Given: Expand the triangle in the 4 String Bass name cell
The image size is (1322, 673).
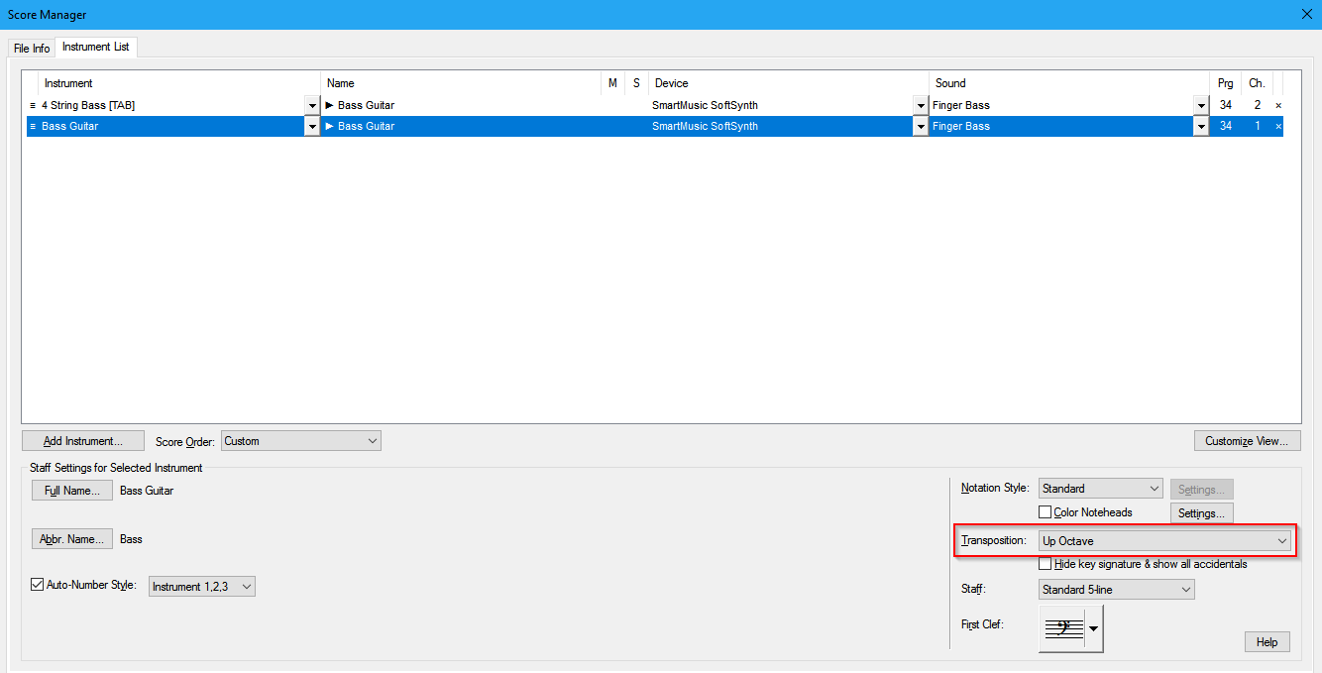Looking at the screenshot, I should [x=330, y=105].
